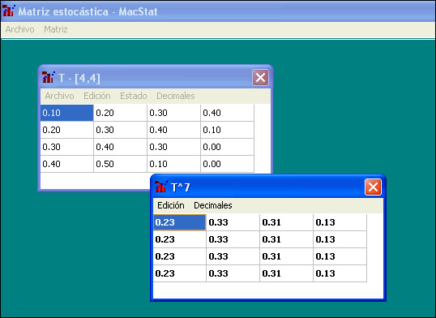Open the Matriz menu in the main menu bar
Viewport: 436px width, 318px height.
tap(56, 29)
